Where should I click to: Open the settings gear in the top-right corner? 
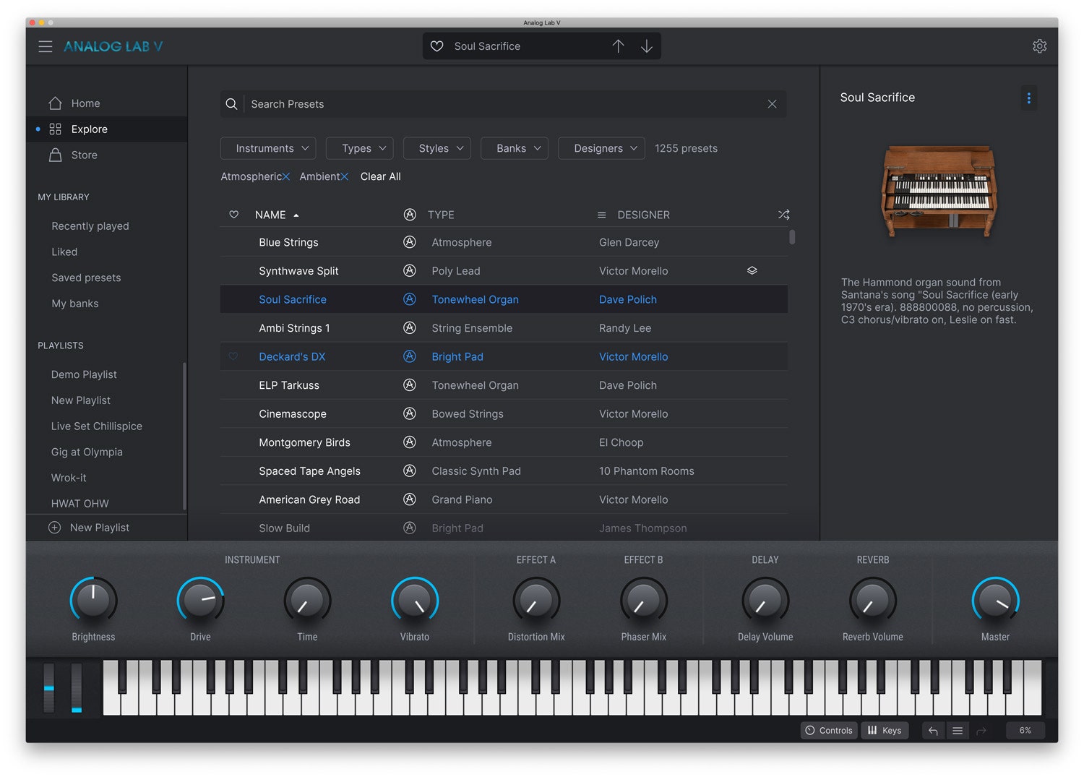pos(1039,46)
